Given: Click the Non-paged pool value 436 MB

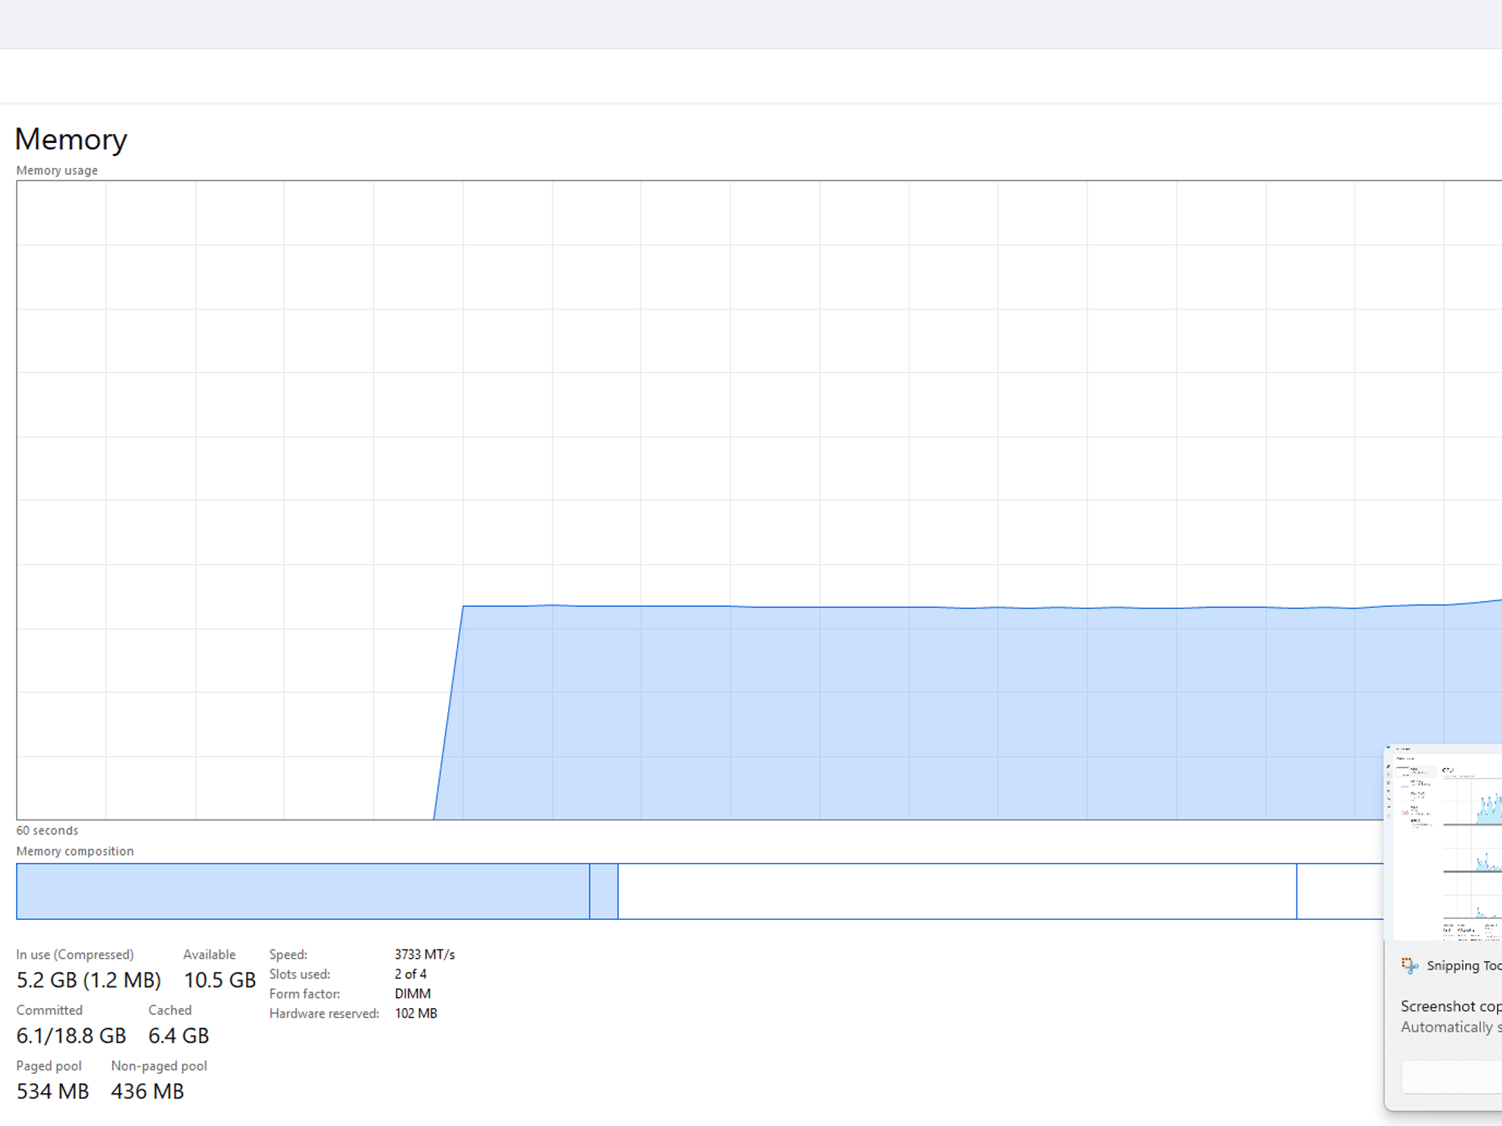Looking at the screenshot, I should point(147,1092).
